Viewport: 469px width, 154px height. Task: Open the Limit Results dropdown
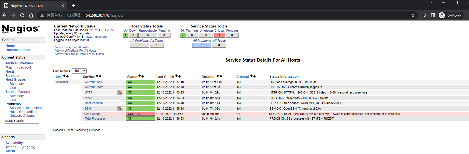click(79, 71)
